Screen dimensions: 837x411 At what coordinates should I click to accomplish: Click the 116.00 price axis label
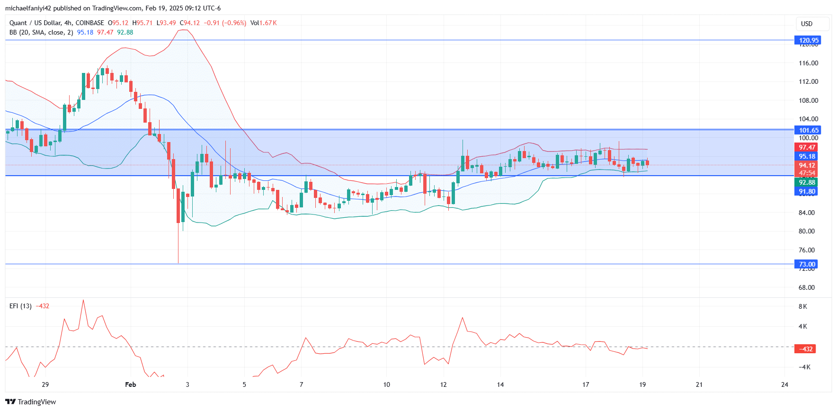[808, 63]
